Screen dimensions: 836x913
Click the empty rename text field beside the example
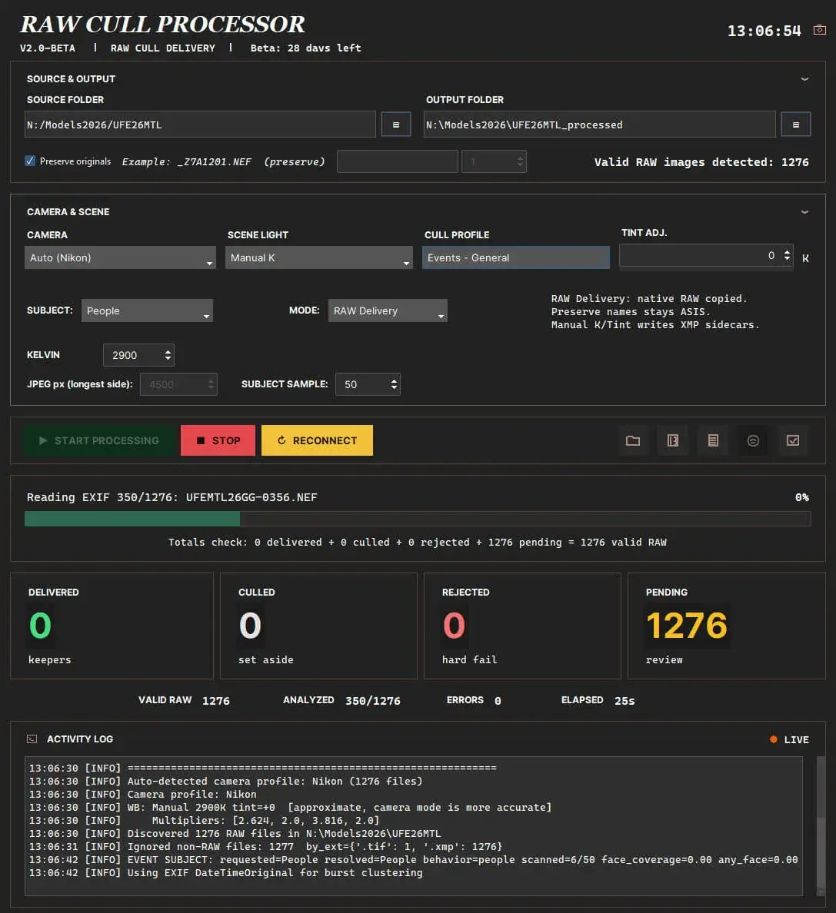[398, 161]
